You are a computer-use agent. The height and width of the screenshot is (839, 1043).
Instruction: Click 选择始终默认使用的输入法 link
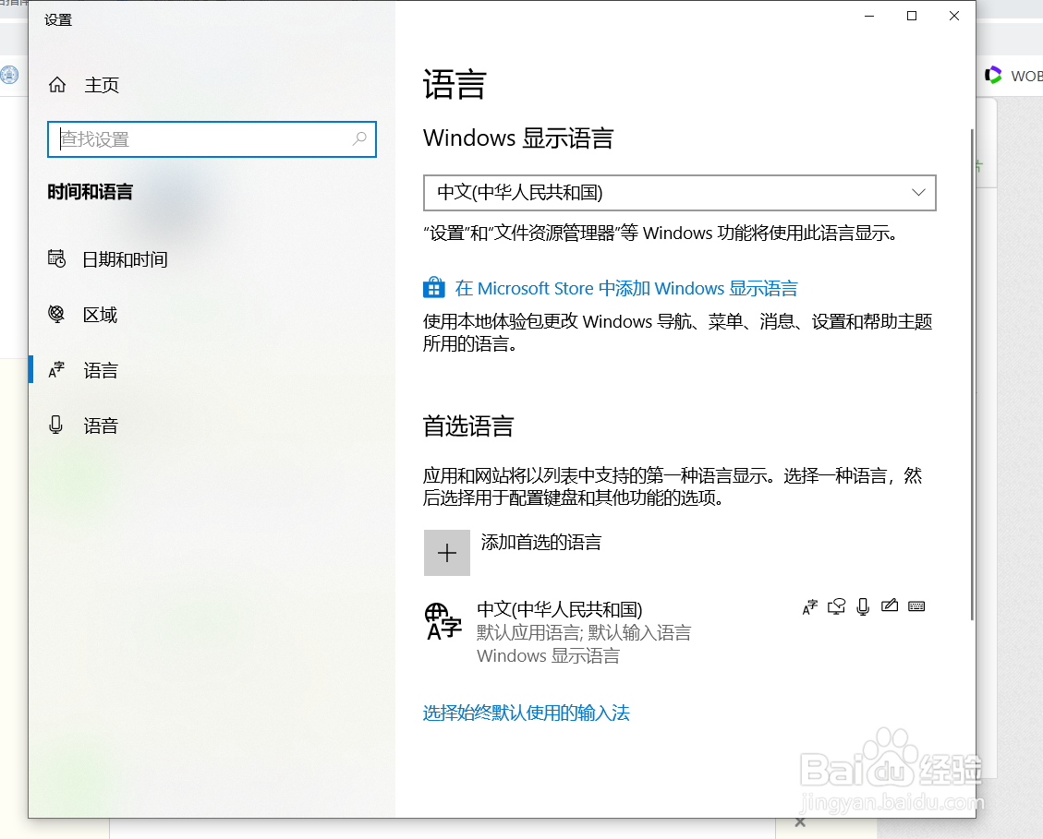[526, 713]
